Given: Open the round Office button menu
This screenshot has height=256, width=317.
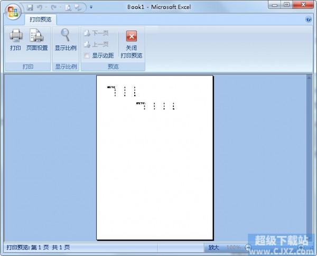Looking at the screenshot, I should coord(12,10).
